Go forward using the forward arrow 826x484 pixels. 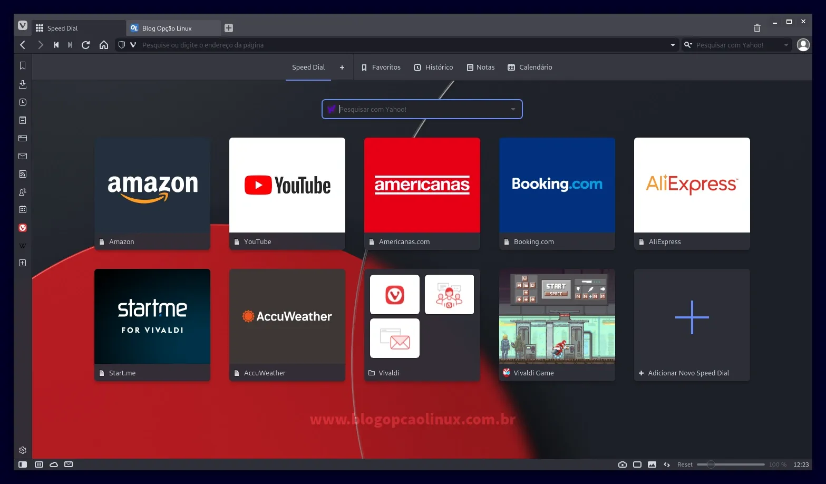click(40, 45)
